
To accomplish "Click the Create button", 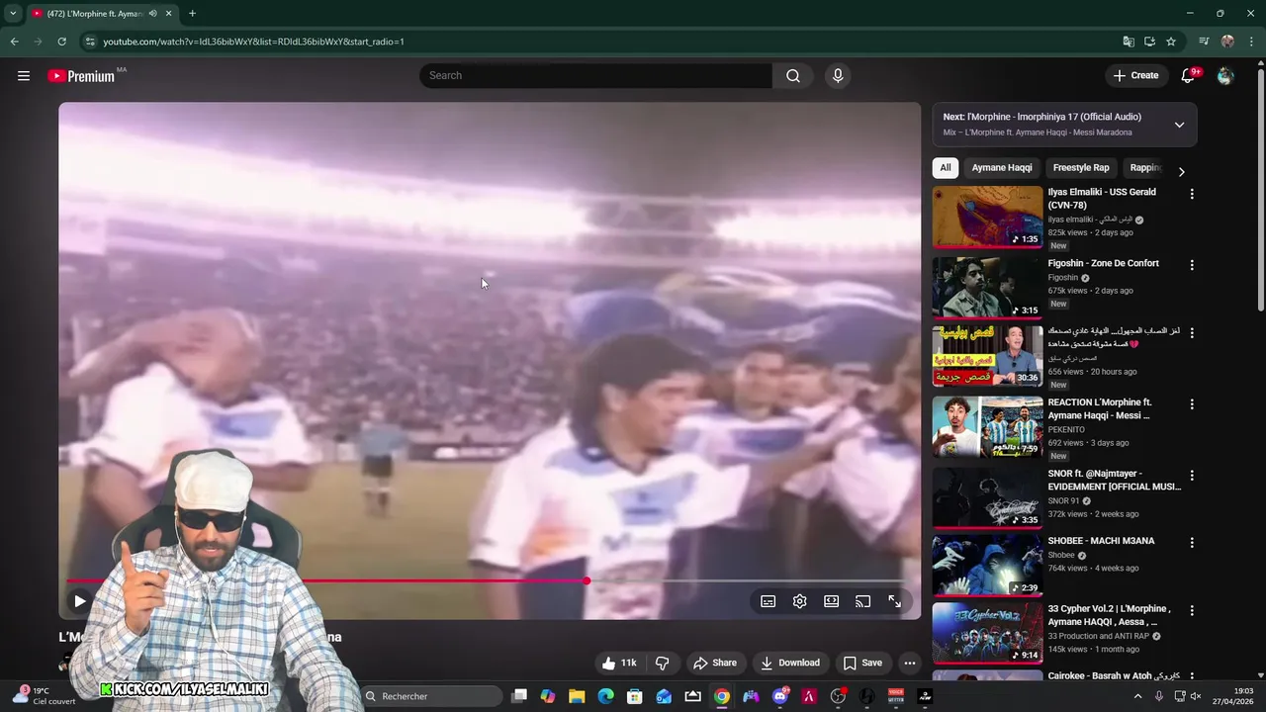I will click(x=1135, y=75).
